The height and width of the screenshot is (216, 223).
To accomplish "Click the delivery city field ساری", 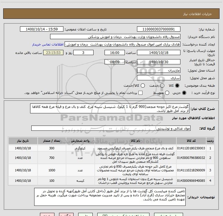I will 159,78.
